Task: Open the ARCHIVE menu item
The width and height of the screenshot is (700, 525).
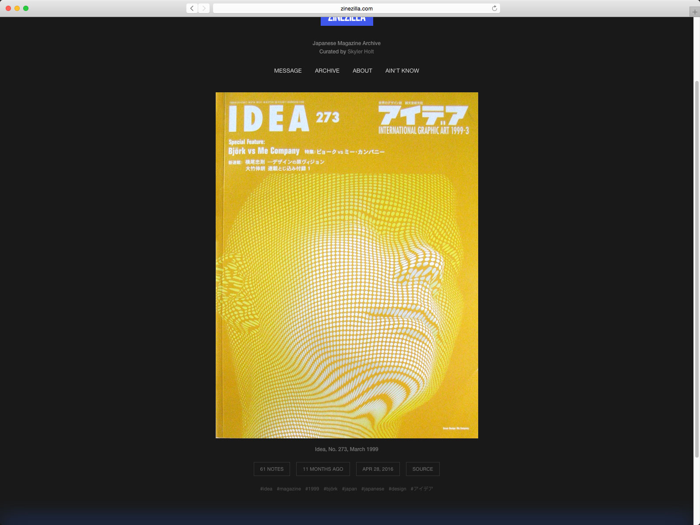Action: tap(327, 71)
